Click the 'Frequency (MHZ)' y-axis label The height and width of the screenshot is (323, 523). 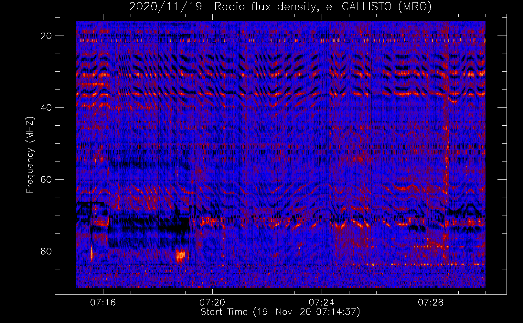pos(30,155)
